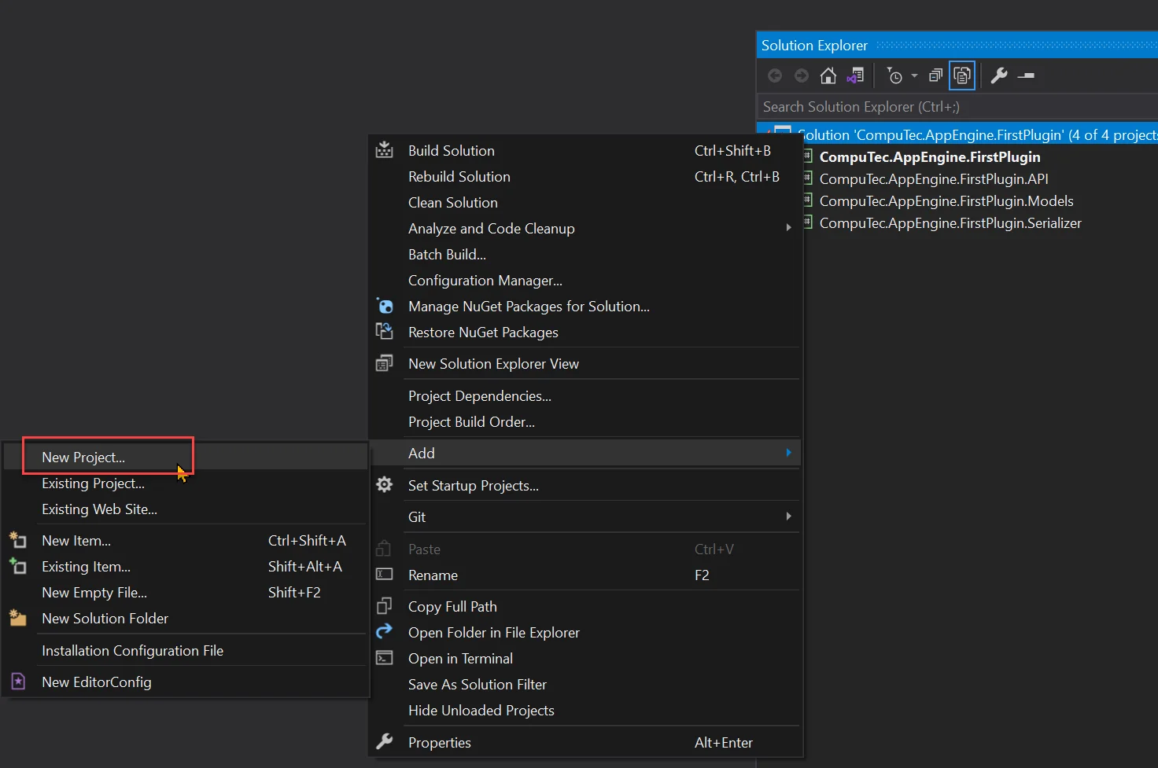1158x768 pixels.
Task: Switch between solutions and folder views icon
Action: pos(855,75)
